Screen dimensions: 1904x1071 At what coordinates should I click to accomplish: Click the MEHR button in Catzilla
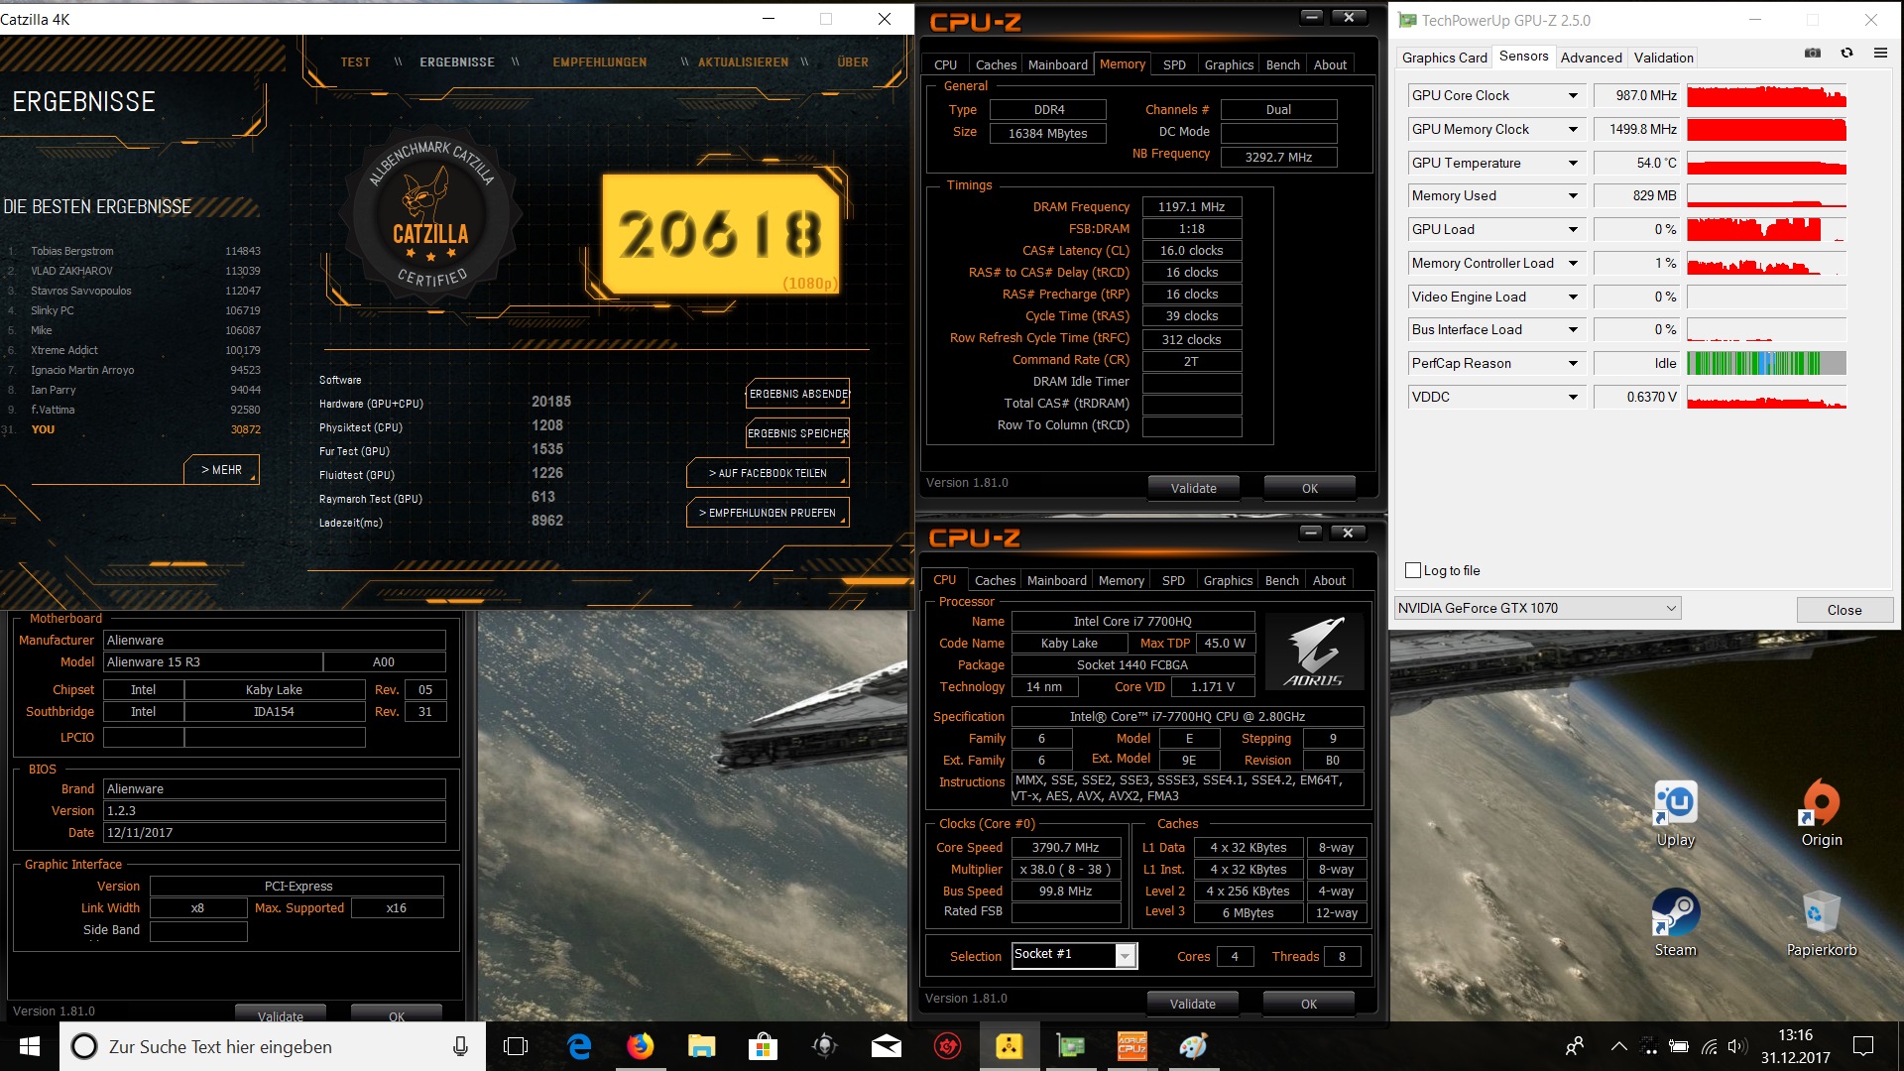coord(221,469)
